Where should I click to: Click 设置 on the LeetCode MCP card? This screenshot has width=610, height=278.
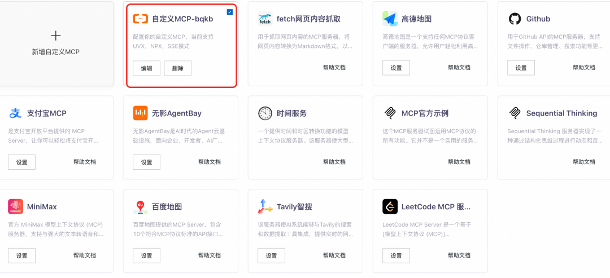[x=396, y=256]
